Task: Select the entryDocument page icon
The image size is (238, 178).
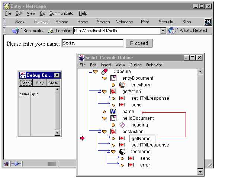Action: pos(113,78)
